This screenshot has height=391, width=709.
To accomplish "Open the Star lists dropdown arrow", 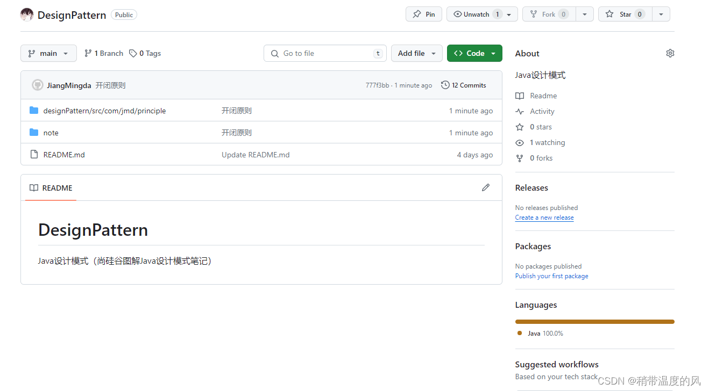I will (661, 15).
